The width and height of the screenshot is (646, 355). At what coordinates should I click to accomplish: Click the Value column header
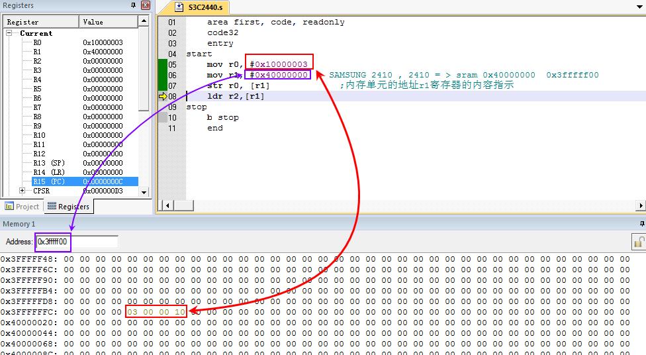pyautogui.click(x=109, y=22)
